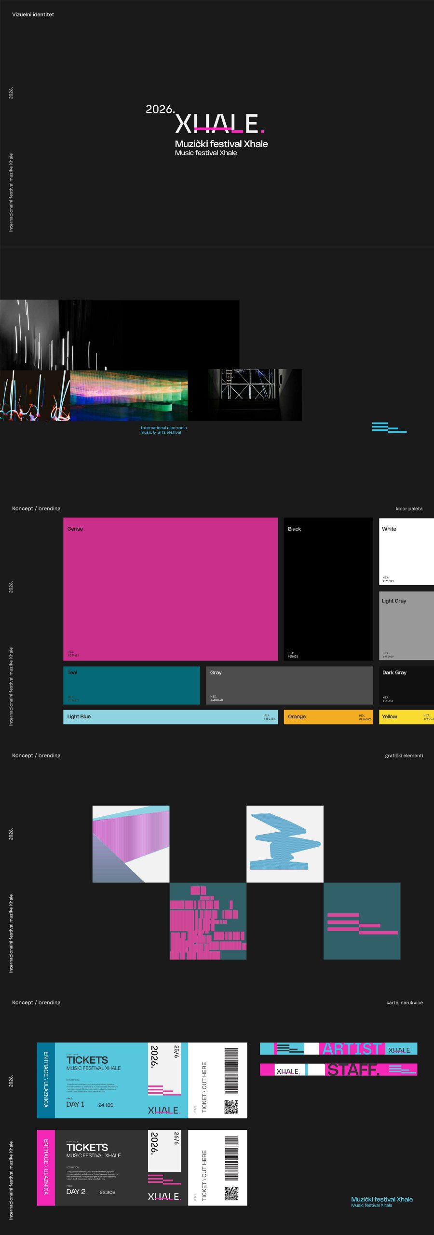Click the pink glitch blocks graphic tile
434x1235 pixels.
tap(208, 921)
